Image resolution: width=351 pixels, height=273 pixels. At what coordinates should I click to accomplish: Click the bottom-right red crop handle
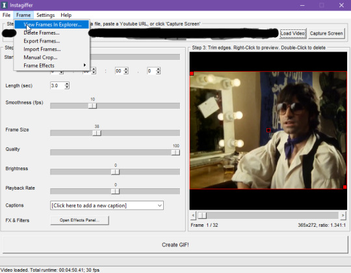click(344, 187)
